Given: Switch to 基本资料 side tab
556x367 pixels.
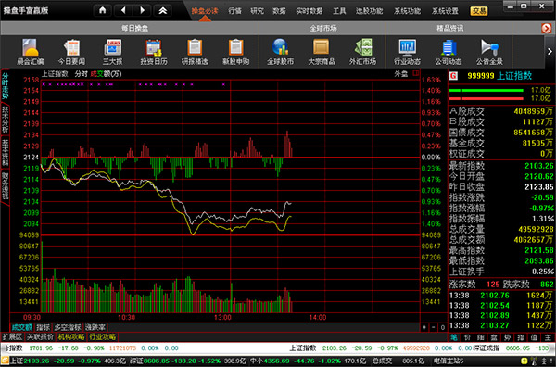Looking at the screenshot, I should (6, 153).
